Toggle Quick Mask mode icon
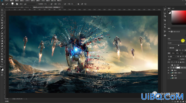186x103 pixels. pos(2,73)
